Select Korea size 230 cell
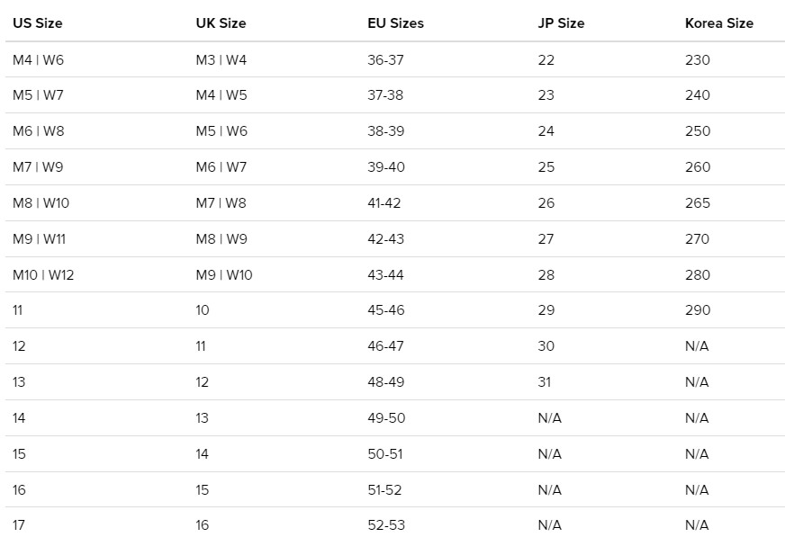The height and width of the screenshot is (555, 785). 698,60
